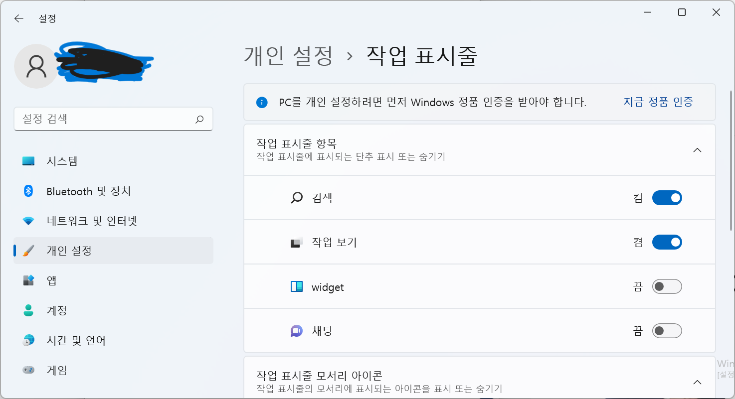Click the 채팅 chat camera icon

(x=297, y=331)
